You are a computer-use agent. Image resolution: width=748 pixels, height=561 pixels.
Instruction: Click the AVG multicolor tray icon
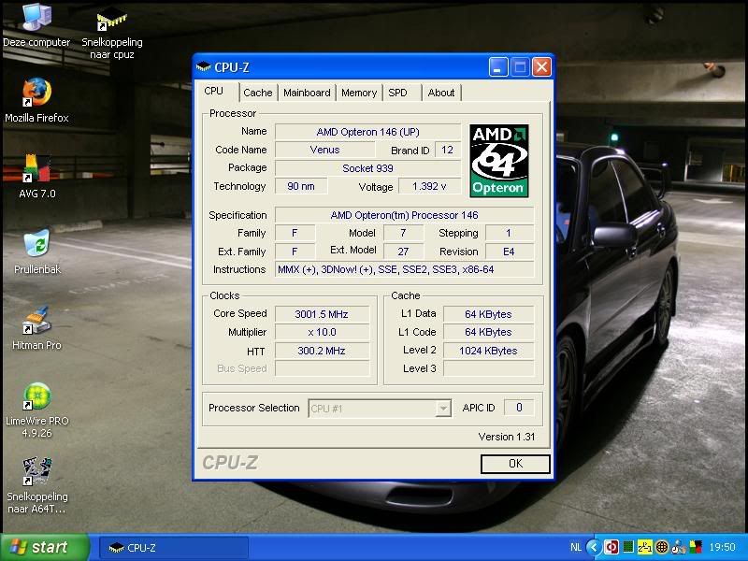[696, 547]
